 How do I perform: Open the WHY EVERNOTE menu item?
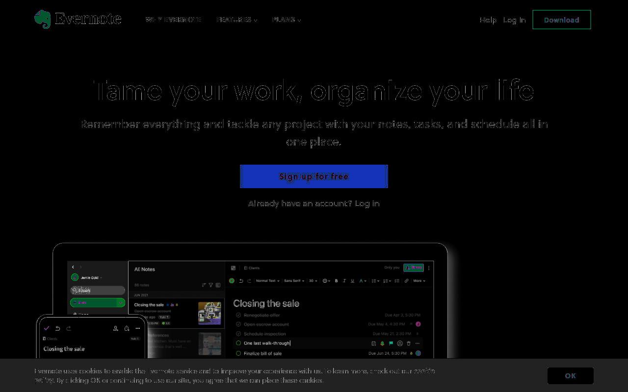pos(173,20)
